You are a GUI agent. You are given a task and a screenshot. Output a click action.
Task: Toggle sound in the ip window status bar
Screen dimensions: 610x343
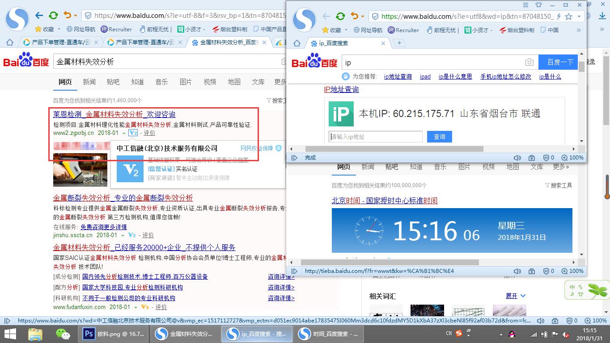517,158
